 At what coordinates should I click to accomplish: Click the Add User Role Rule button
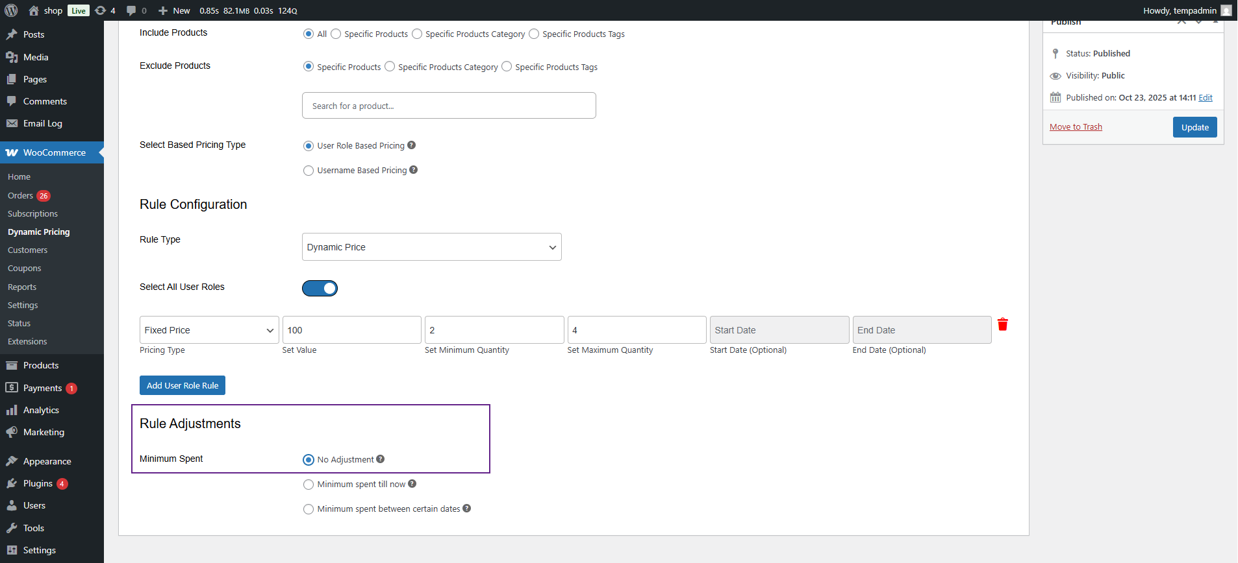click(x=183, y=385)
